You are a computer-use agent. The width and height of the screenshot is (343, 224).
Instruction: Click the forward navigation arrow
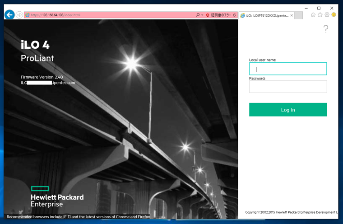[x=19, y=15]
